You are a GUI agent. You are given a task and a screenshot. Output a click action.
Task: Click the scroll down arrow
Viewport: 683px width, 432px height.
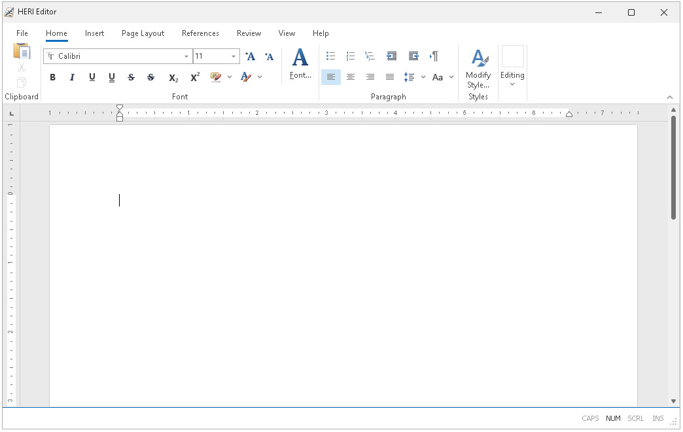point(673,401)
